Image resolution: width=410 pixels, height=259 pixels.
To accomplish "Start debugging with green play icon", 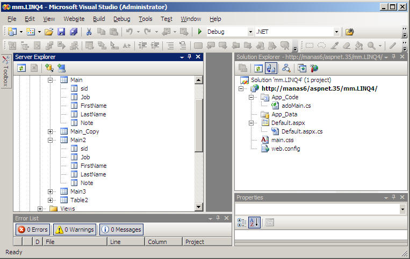I will pos(200,32).
